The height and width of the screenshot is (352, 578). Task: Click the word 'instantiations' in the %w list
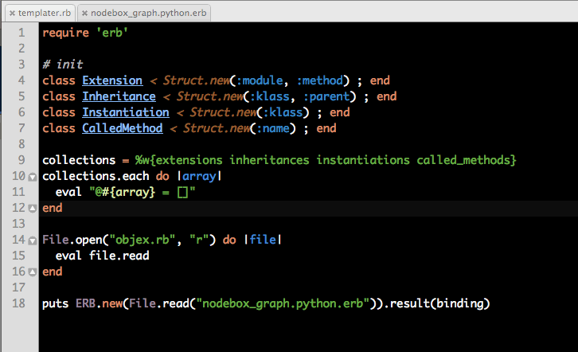[x=363, y=160]
